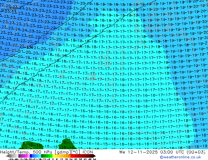Screen dimensions: 208x160
Task: Click the '-54' label at legend's left end
Action: pyautogui.click(x=10, y=159)
